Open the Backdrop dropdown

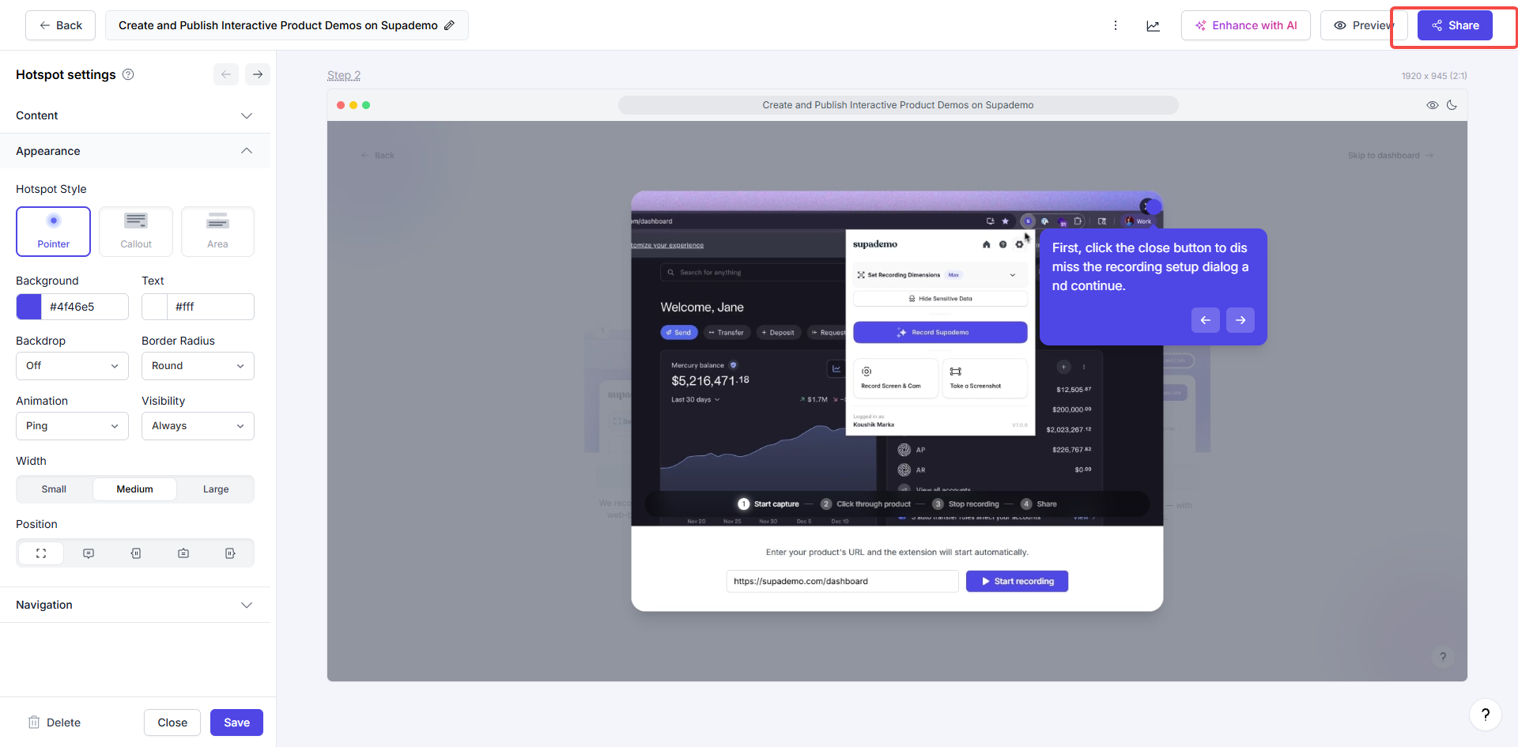(72, 366)
